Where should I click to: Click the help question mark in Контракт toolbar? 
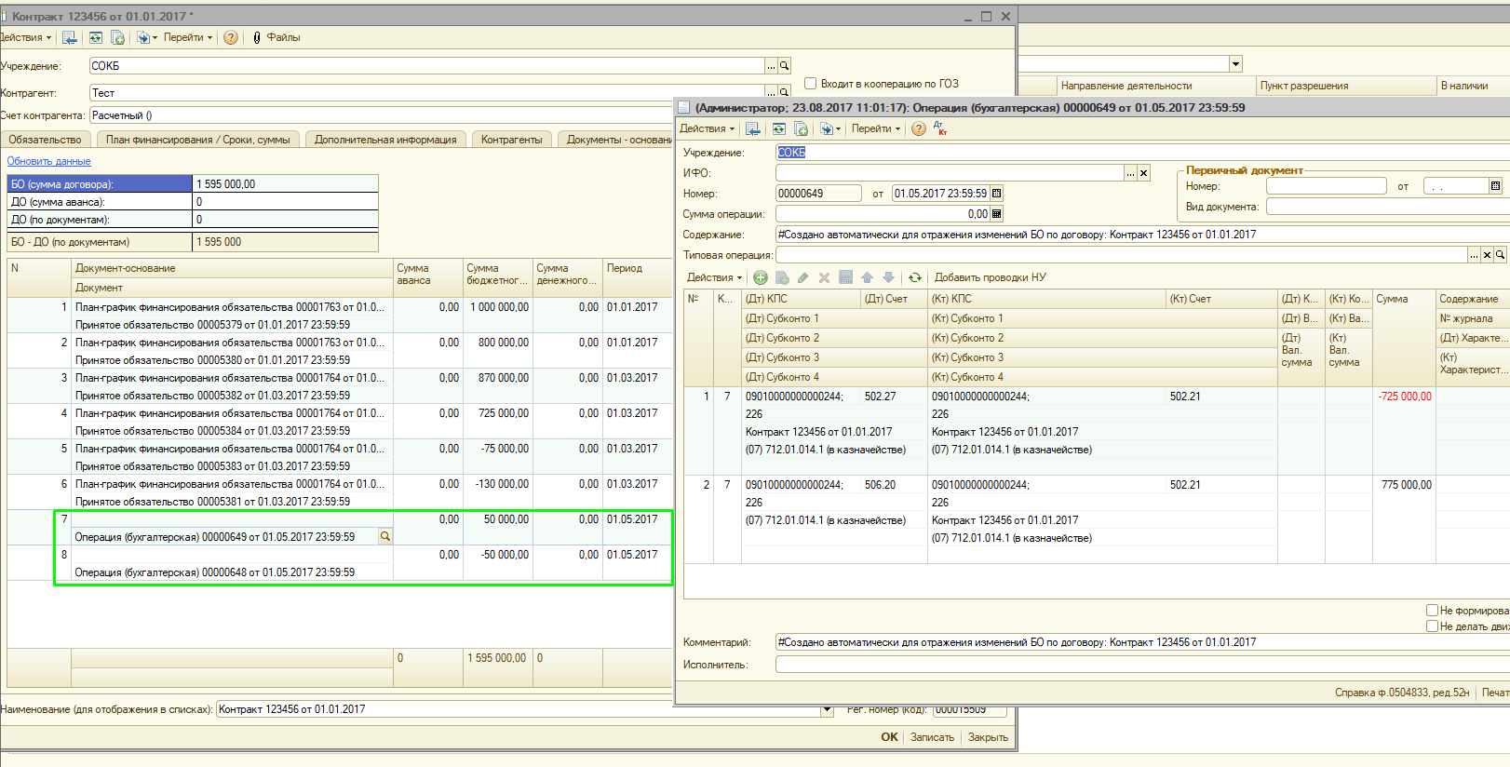(231, 37)
